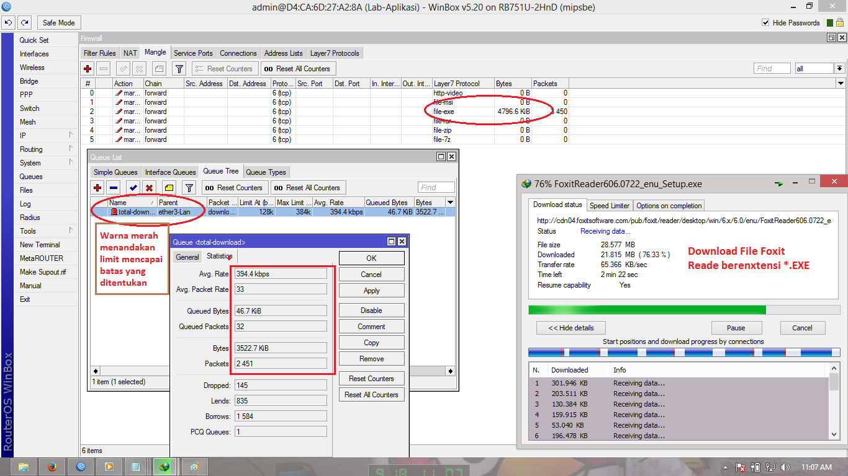
Task: Expand the Routing submenu in sidebar
Action: pyautogui.click(x=71, y=149)
